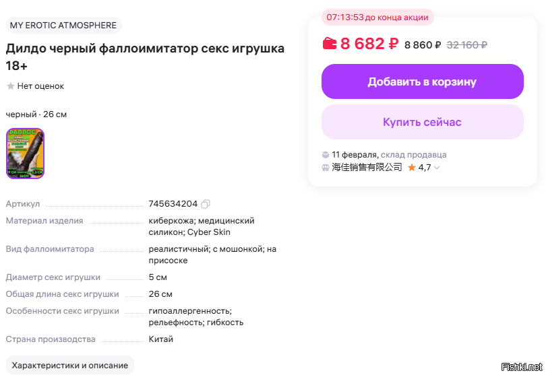Copy the article number with the copy icon
Viewport: 546px width, 375px height.
pos(206,204)
